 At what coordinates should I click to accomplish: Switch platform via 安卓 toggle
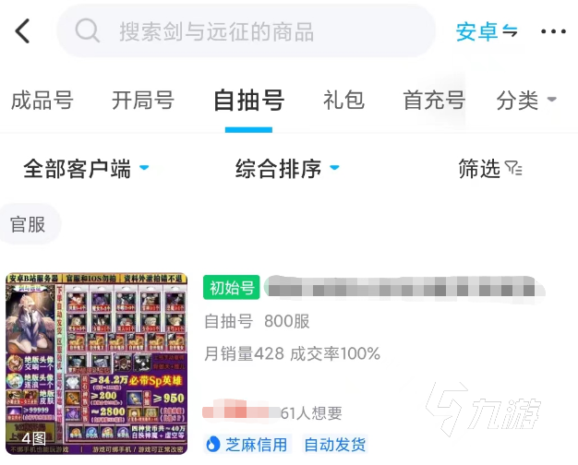point(487,31)
